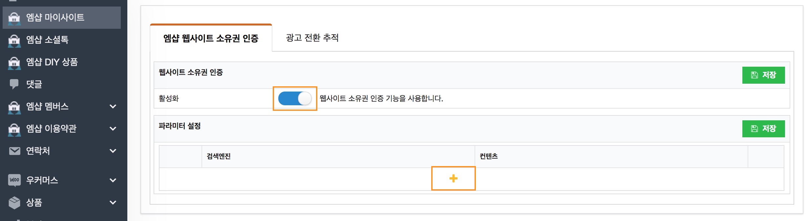This screenshot has width=808, height=221.
Task: Click the 엠샵 멤버스 shop icon
Action: 14,107
